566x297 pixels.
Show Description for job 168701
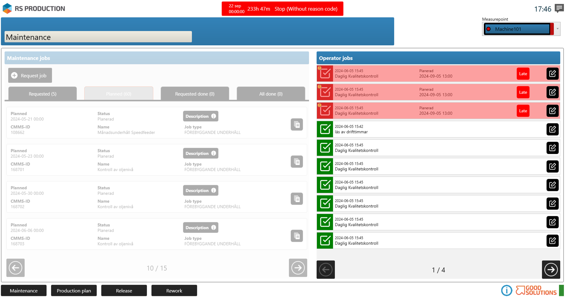[200, 153]
